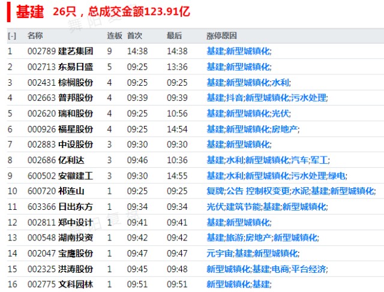The height and width of the screenshot is (292, 384).
Task: Open 军工 link in 亿利达 row
Action: tap(319, 160)
